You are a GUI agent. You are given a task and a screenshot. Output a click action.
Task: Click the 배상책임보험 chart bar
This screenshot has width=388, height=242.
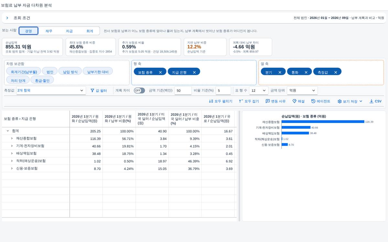click(x=295, y=133)
